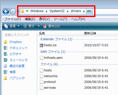118x95 pixels.
Task: Click the lmhosts.sam file icon
Action: coord(41,58)
